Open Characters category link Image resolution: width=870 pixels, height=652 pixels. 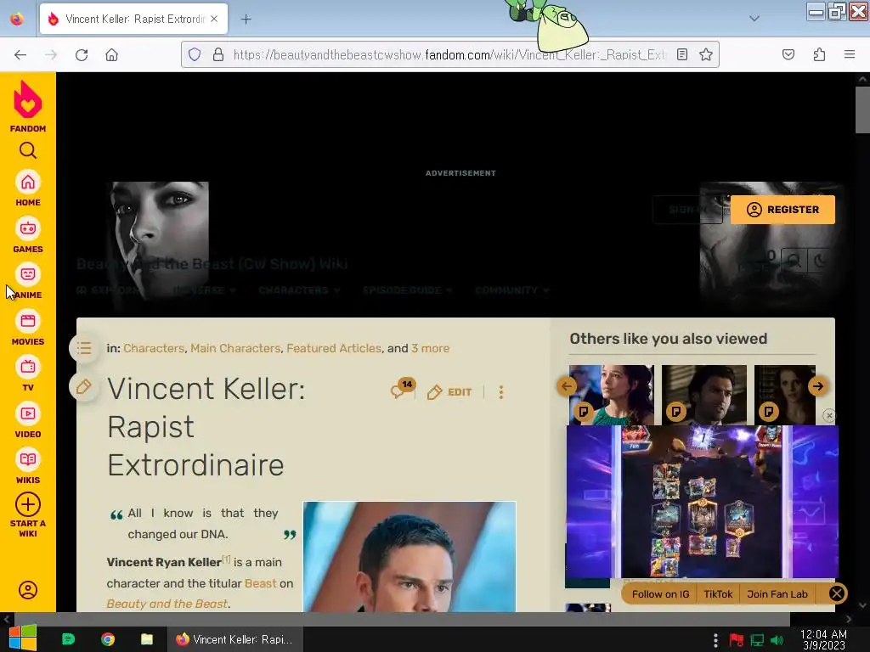154,348
